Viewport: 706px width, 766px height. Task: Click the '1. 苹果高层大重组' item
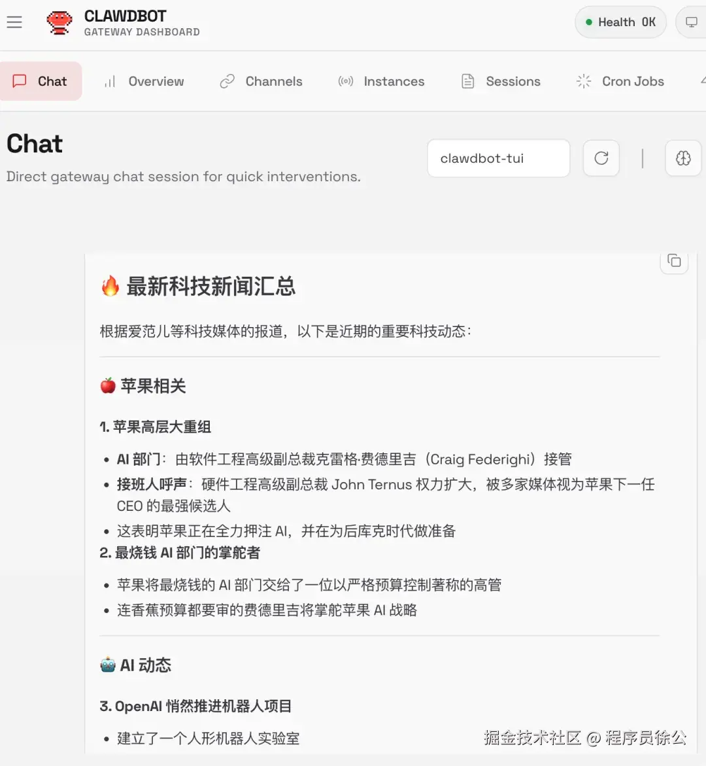pyautogui.click(x=156, y=427)
